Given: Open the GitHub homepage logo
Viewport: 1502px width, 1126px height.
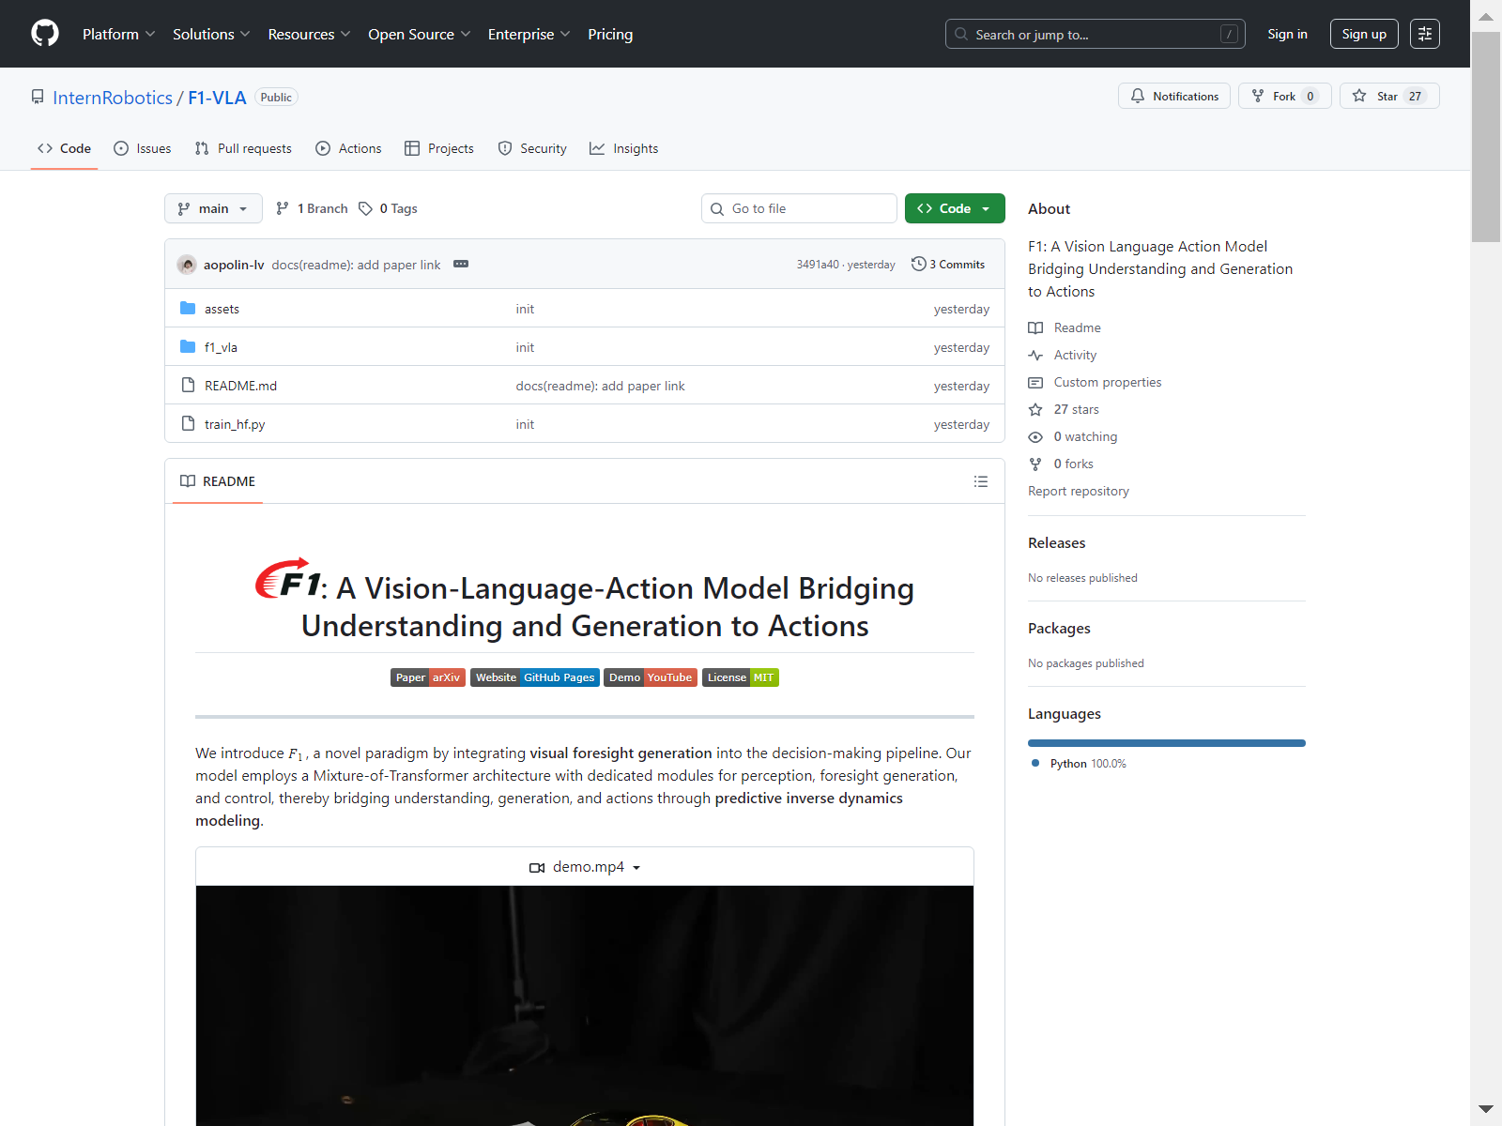Looking at the screenshot, I should [x=45, y=34].
